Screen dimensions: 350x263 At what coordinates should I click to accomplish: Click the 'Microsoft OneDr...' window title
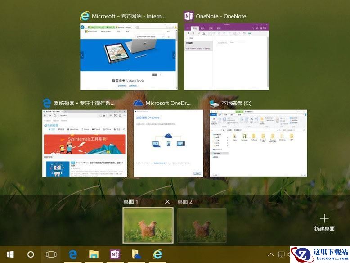click(168, 103)
